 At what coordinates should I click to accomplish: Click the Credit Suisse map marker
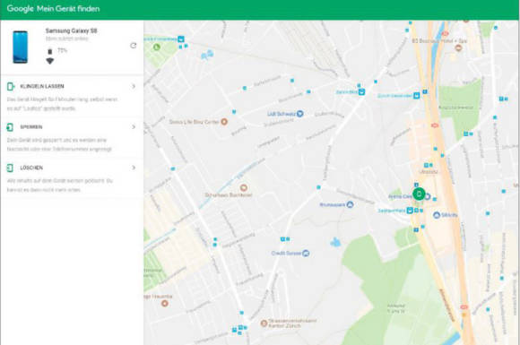[x=306, y=254]
